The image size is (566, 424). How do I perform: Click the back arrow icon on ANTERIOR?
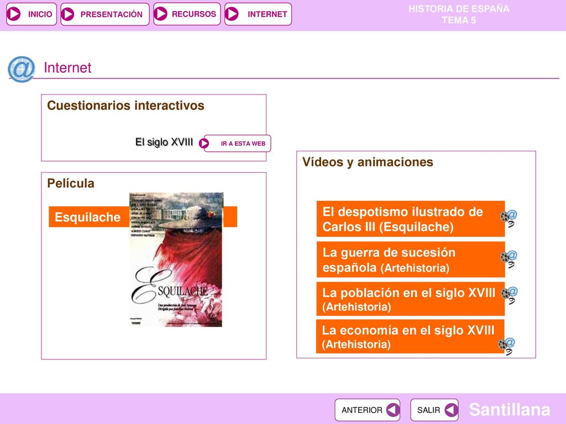tap(392, 410)
